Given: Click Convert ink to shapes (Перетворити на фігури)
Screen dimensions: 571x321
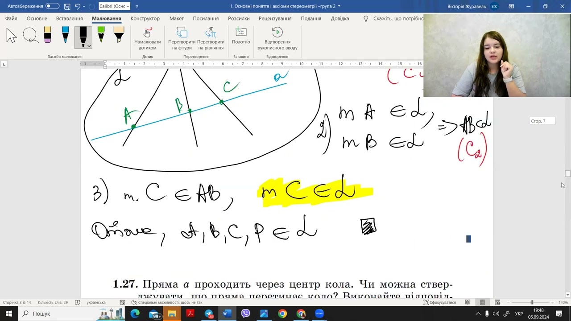Looking at the screenshot, I should pos(182,39).
